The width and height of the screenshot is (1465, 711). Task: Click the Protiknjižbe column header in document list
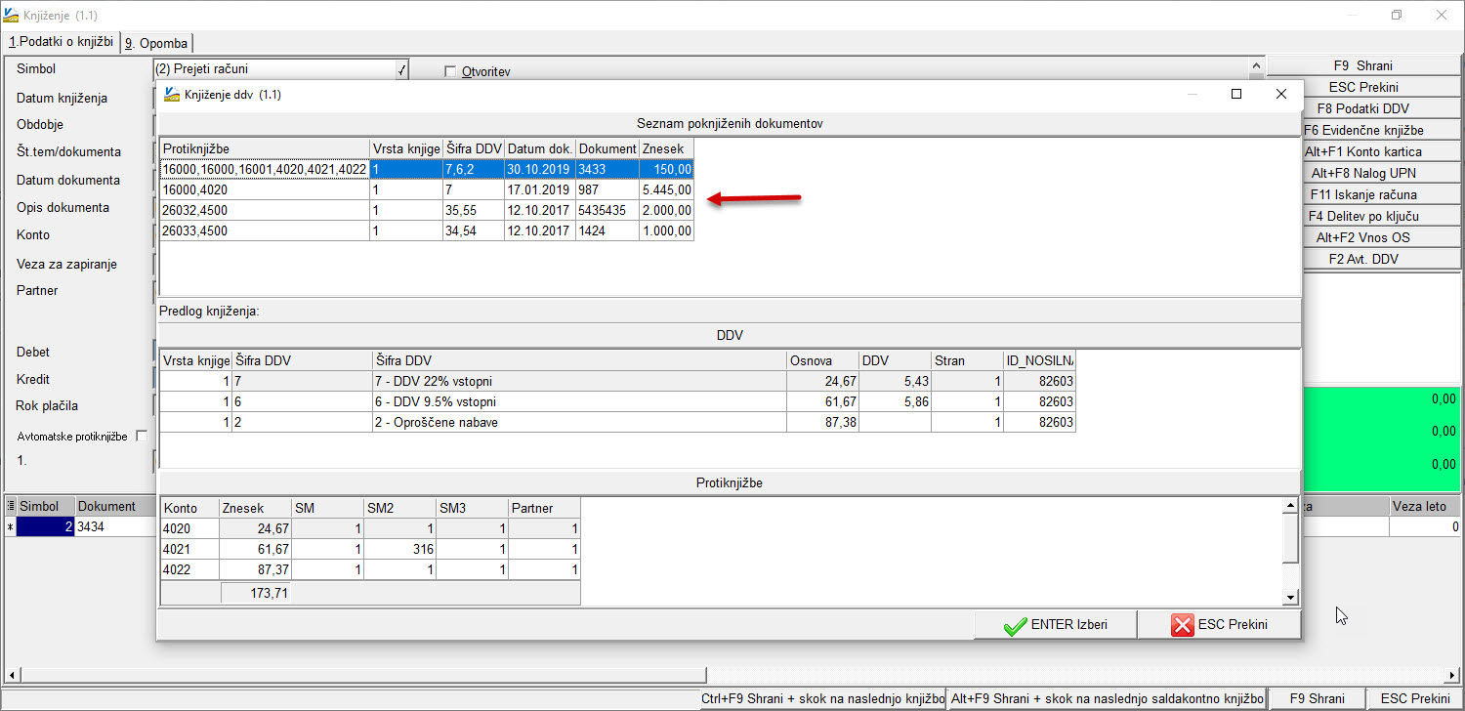coord(265,148)
